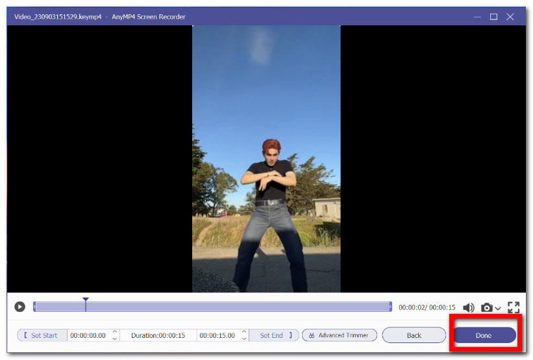
Task: Decrease start time with down arrow
Action: pyautogui.click(x=115, y=339)
